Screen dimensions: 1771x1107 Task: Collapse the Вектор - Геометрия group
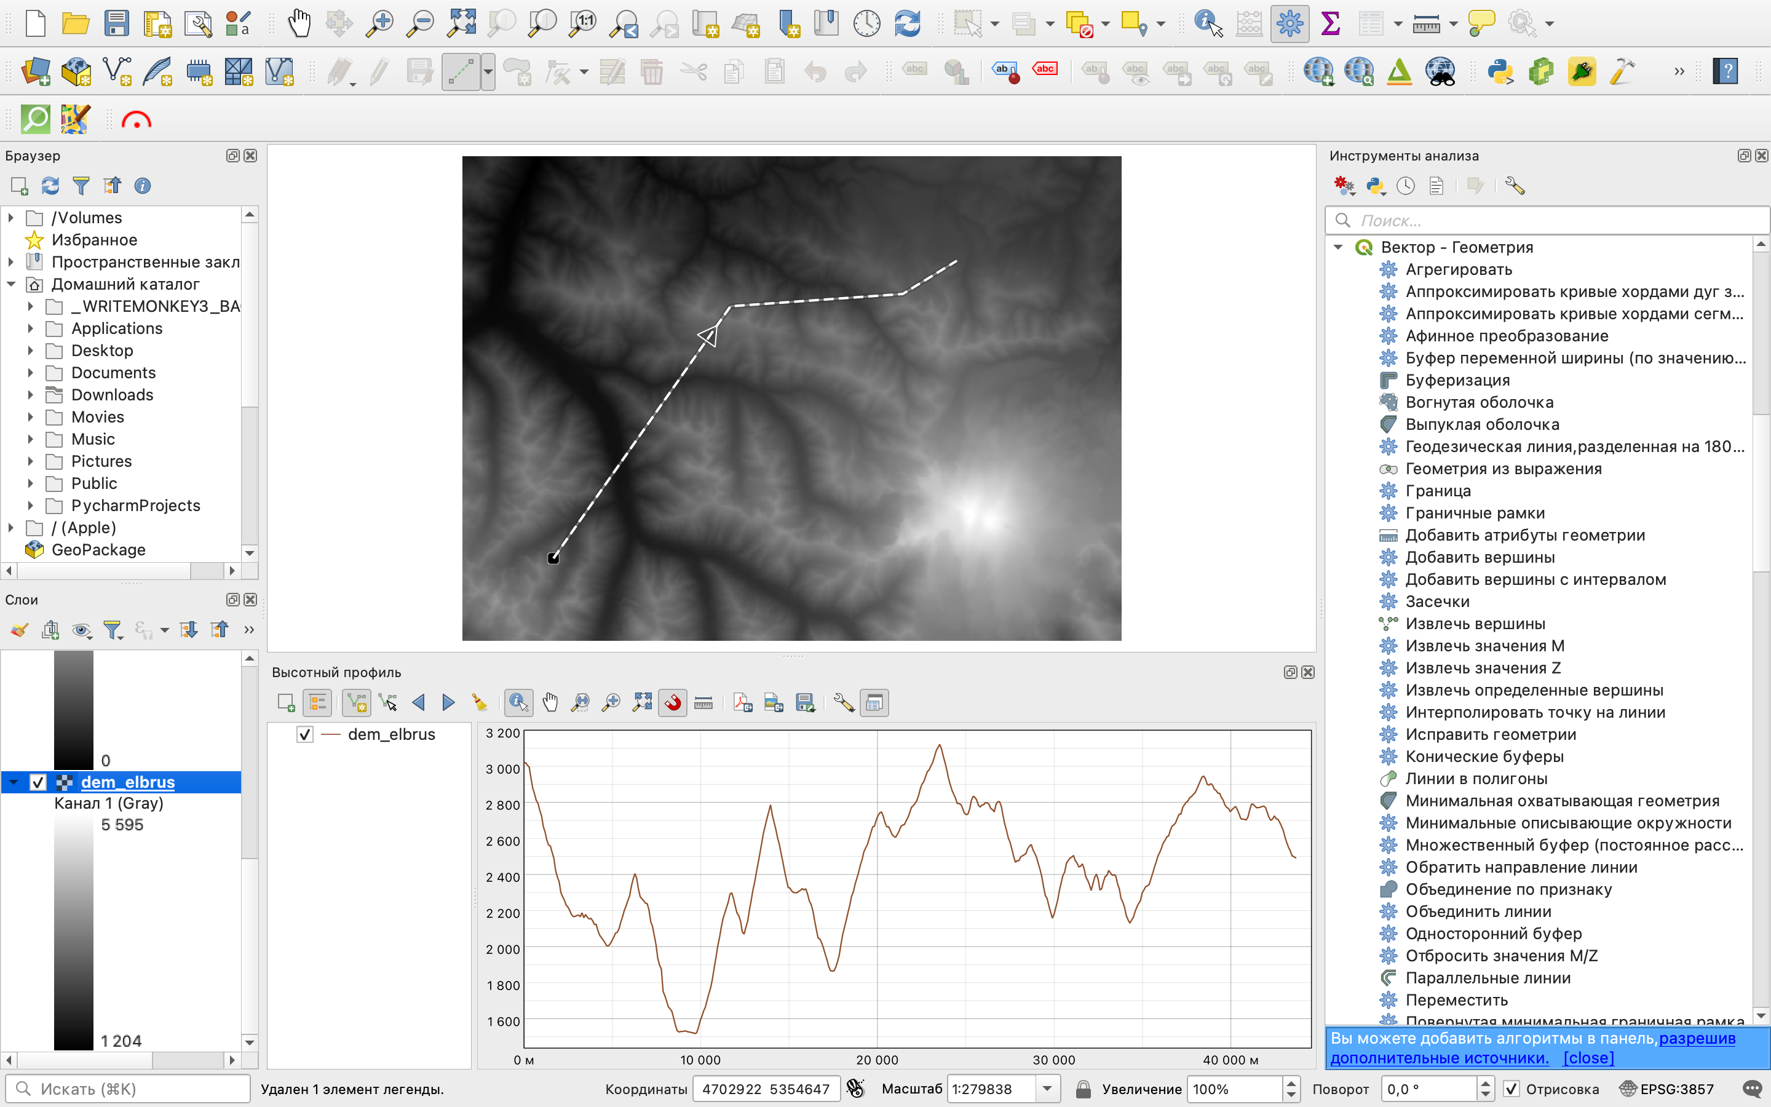[1339, 247]
